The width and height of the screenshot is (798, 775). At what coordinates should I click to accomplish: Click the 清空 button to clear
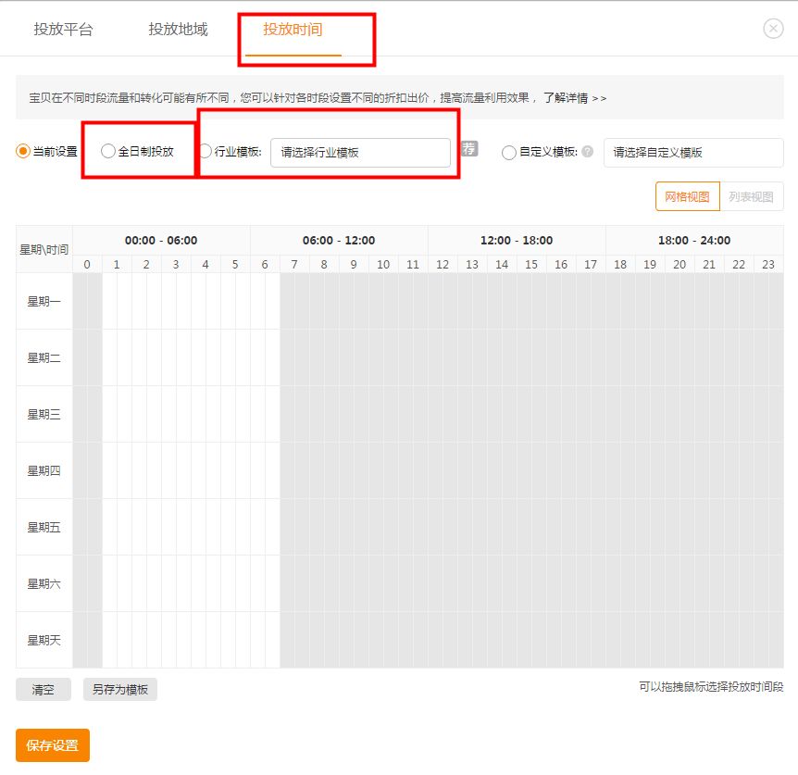[43, 689]
